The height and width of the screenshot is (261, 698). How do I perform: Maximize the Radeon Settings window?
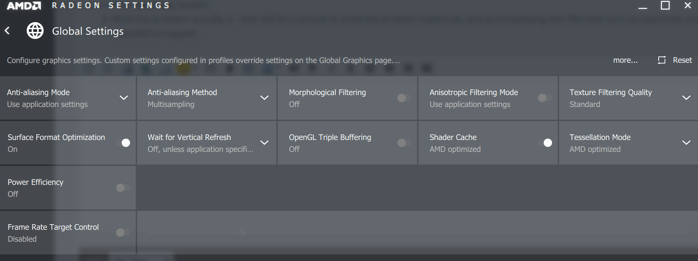(x=665, y=6)
